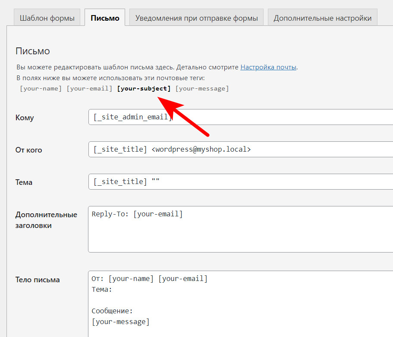Screen dimensions: 393x337
Task: Click the [your-name] mail tag
Action: [x=41, y=89]
